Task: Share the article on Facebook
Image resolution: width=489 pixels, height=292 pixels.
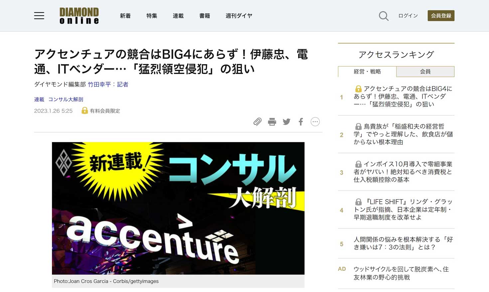Action: pos(301,122)
